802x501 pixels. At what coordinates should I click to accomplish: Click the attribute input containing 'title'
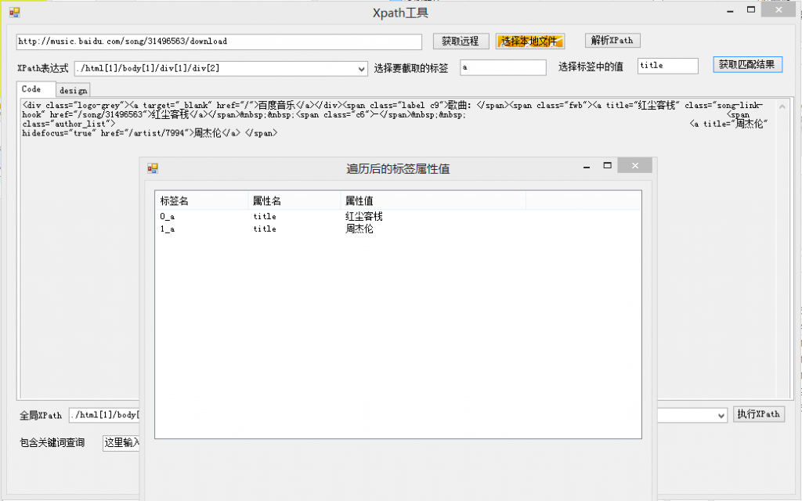667,66
